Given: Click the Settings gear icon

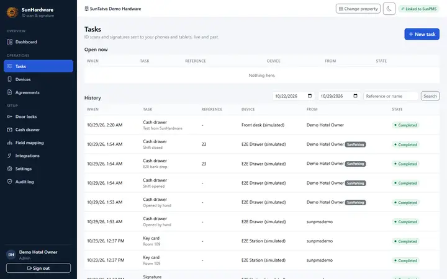Looking at the screenshot, I should click(10, 169).
